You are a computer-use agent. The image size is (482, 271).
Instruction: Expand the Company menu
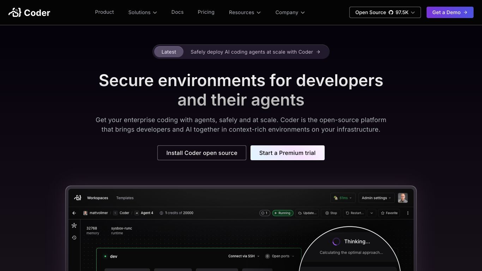click(x=290, y=12)
